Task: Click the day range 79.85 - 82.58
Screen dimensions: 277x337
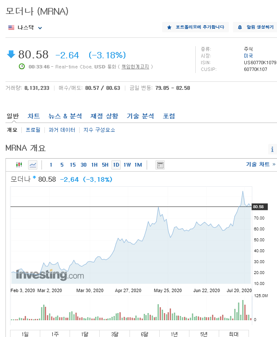Action: [173, 88]
